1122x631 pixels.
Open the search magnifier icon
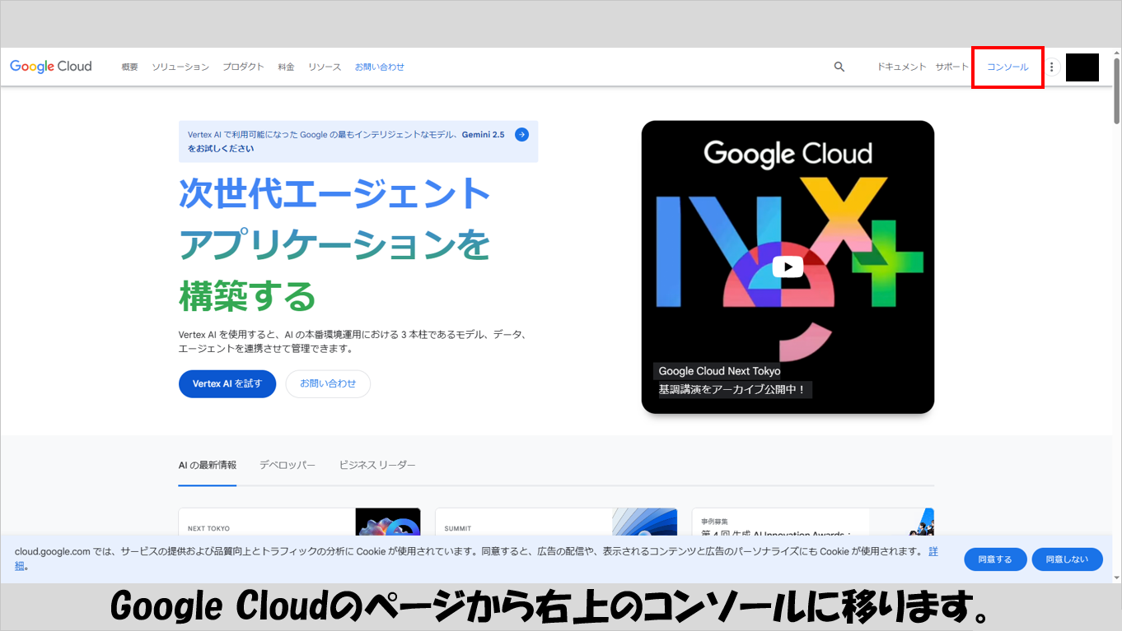[x=839, y=67]
